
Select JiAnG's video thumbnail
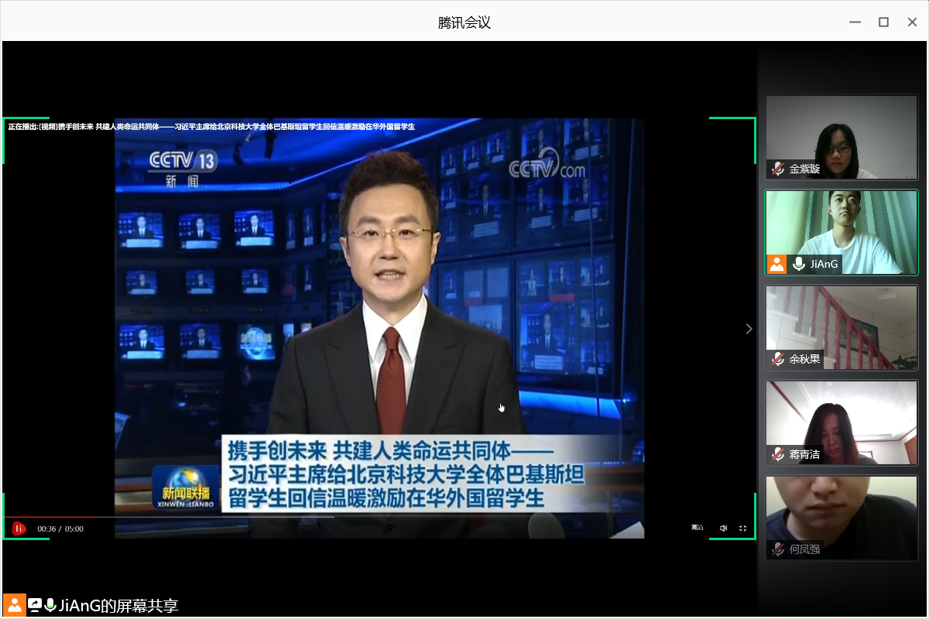(842, 233)
